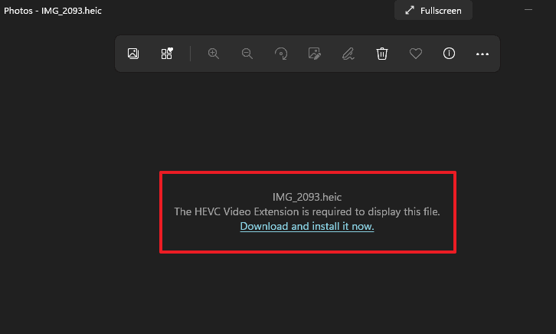Show file info with the info icon
Image resolution: width=556 pixels, height=334 pixels.
coord(449,54)
